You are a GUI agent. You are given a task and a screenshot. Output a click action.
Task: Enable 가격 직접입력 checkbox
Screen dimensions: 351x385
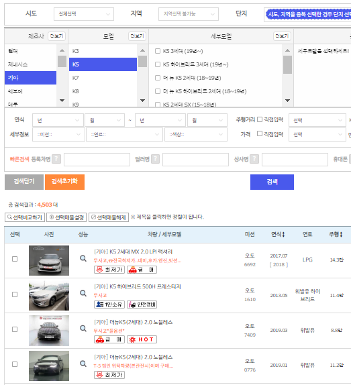point(260,133)
